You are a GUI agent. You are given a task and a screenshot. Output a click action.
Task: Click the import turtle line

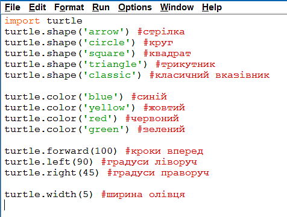point(43,20)
